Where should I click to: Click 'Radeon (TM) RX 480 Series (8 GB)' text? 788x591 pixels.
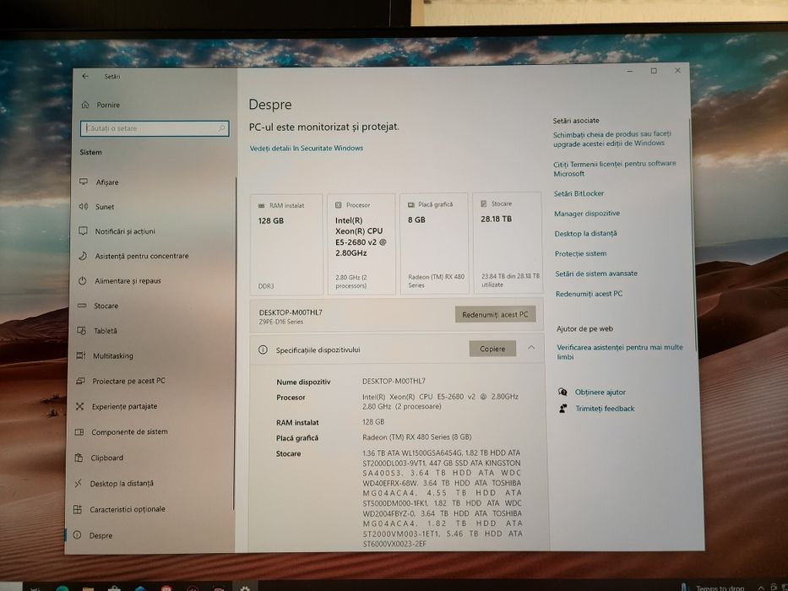tap(417, 437)
